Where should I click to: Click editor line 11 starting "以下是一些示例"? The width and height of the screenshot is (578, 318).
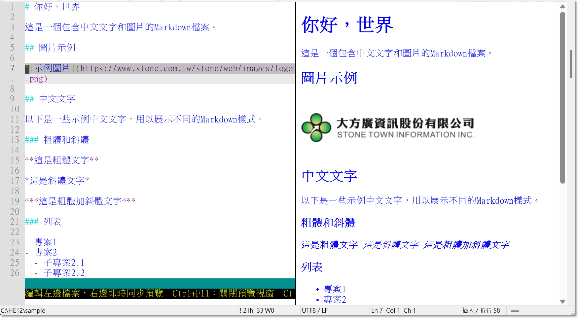click(x=144, y=119)
